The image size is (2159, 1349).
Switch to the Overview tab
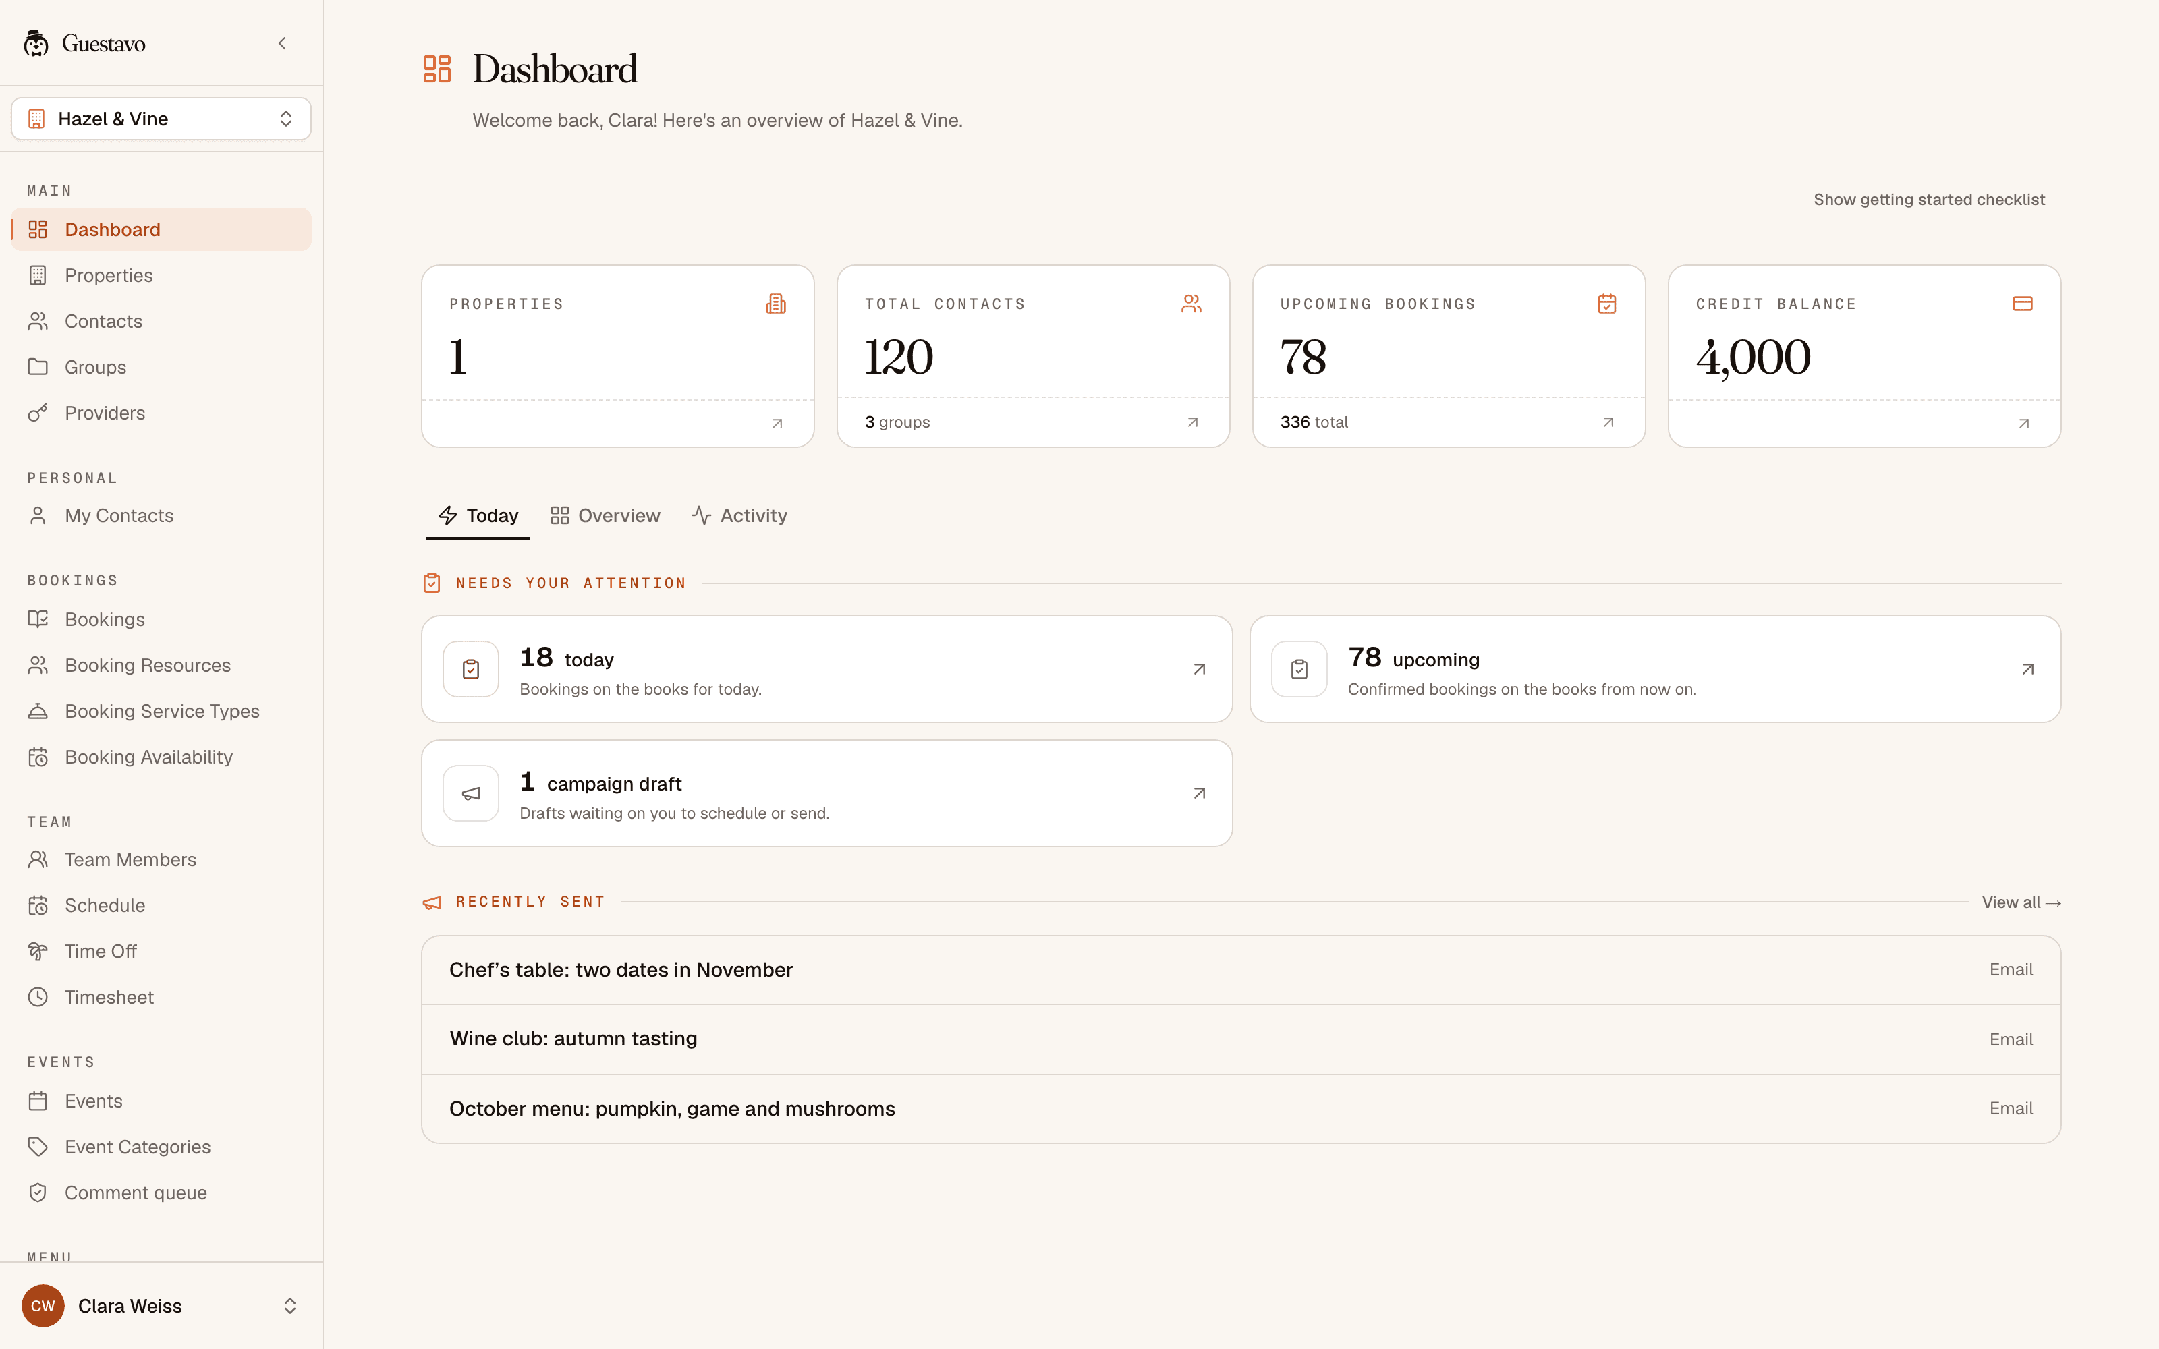[605, 516]
